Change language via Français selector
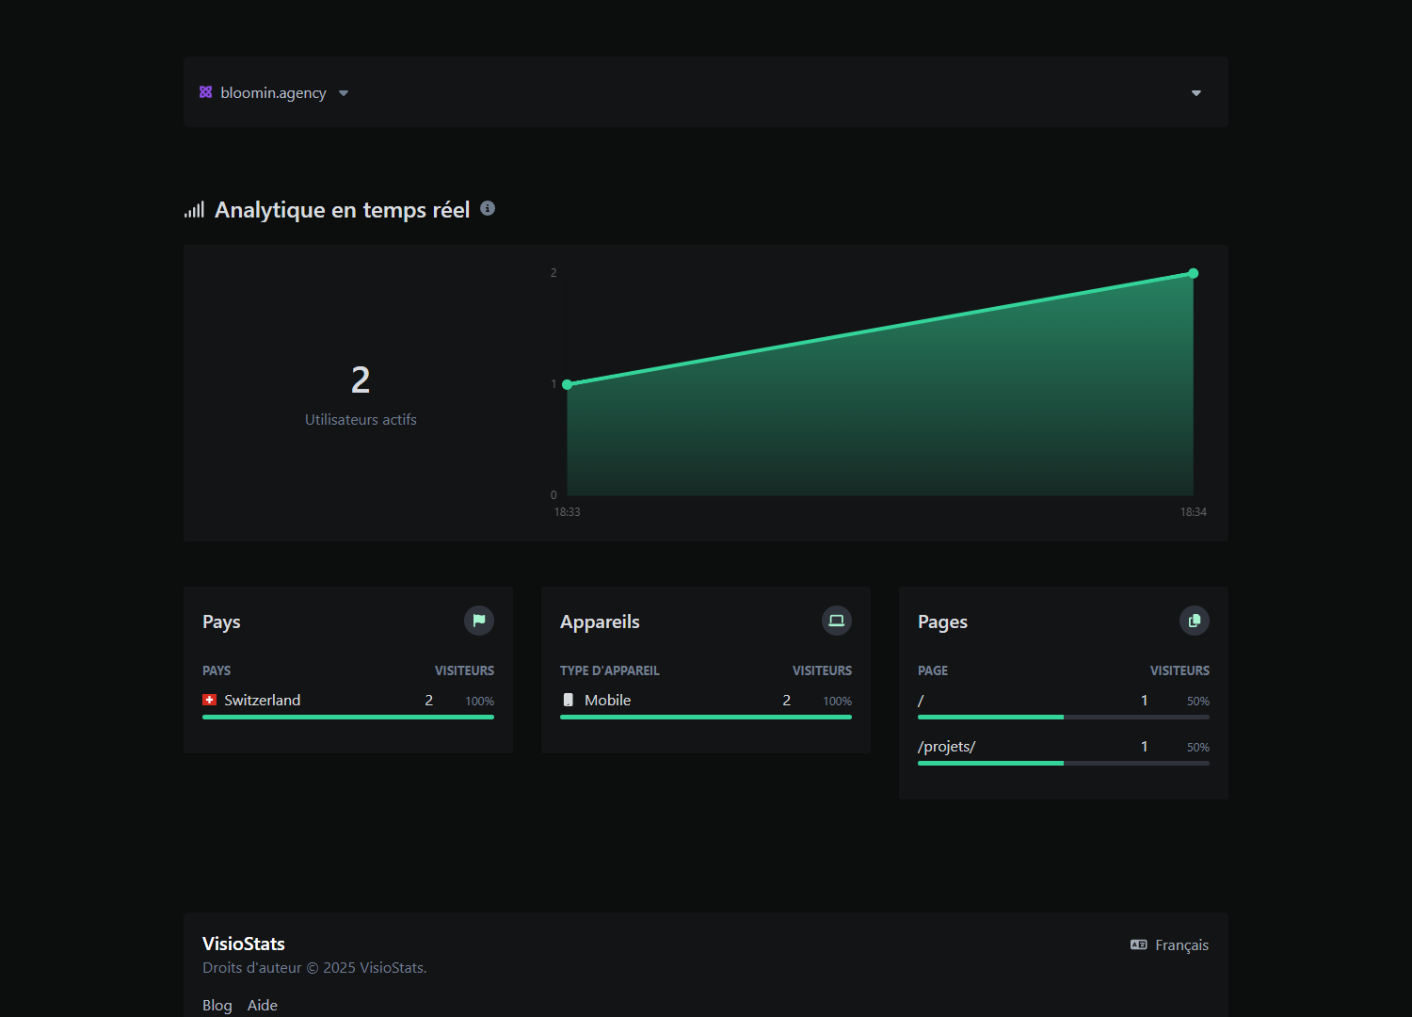Viewport: 1412px width, 1017px height. click(x=1170, y=944)
